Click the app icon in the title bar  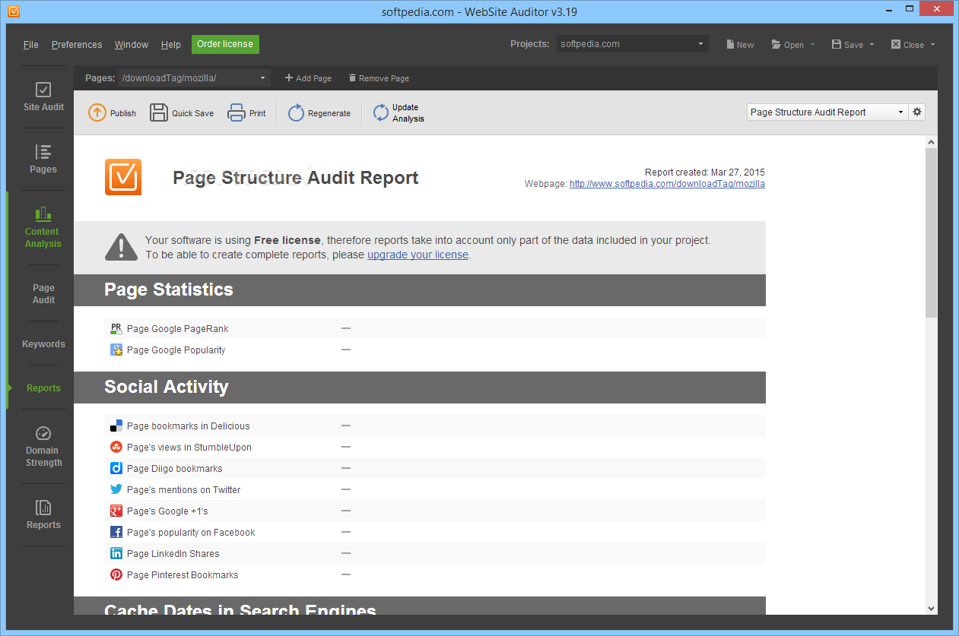point(13,11)
